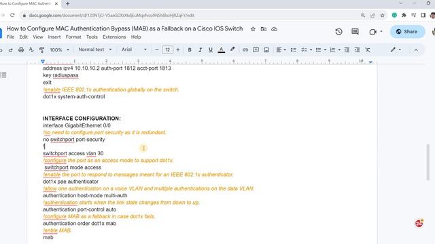435x244 pixels.
Task: Click the red notification badge icon
Action: pyautogui.click(x=419, y=223)
